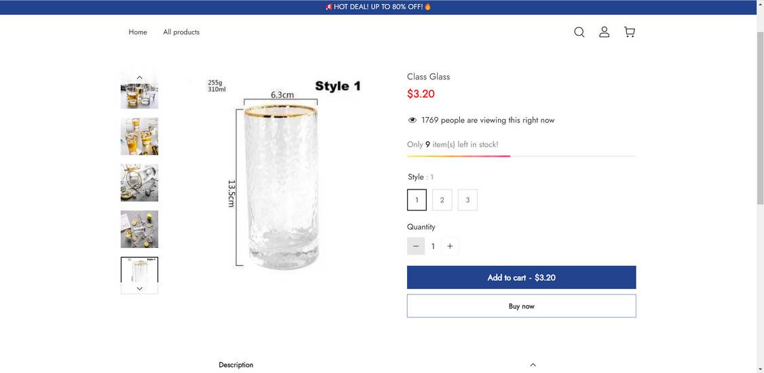Click the stock level progress bar
The height and width of the screenshot is (373, 764).
point(521,156)
